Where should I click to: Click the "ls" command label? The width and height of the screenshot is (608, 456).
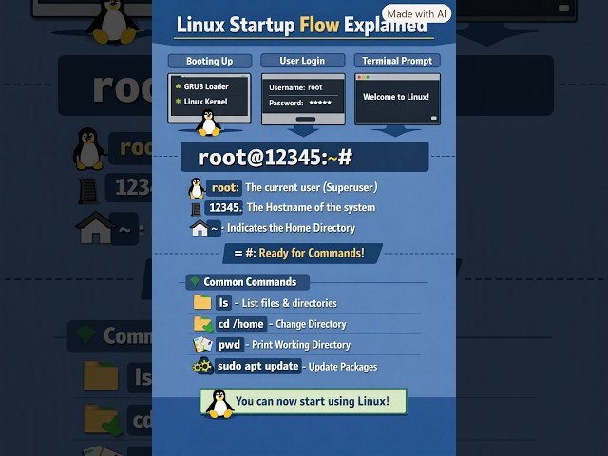pyautogui.click(x=224, y=302)
